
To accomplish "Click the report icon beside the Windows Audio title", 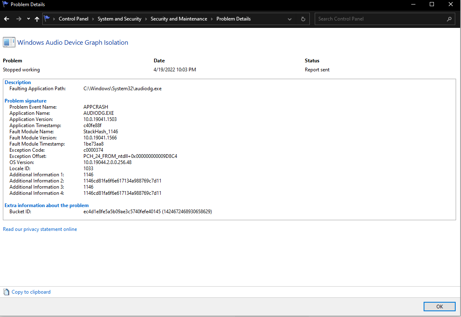I will [9, 42].
